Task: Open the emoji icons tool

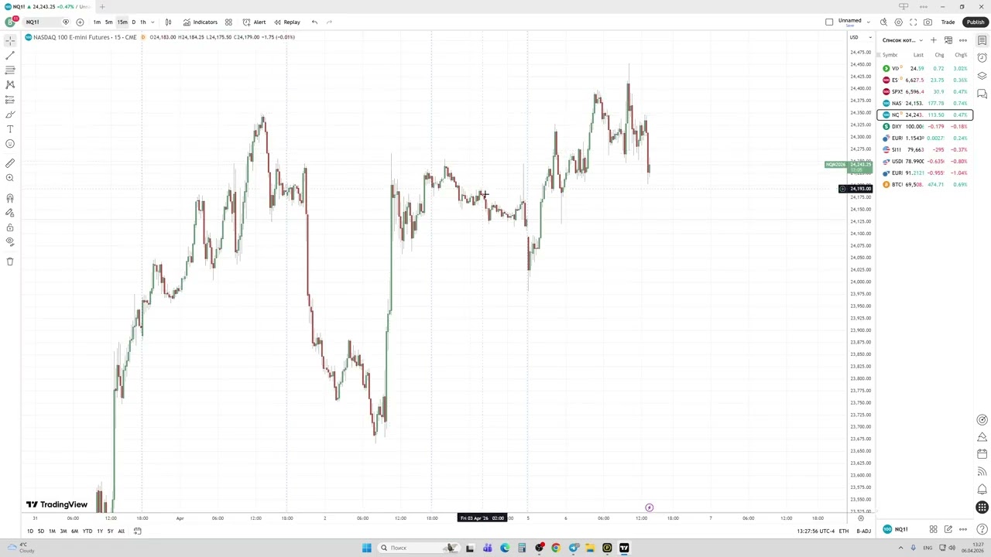Action: (10, 144)
